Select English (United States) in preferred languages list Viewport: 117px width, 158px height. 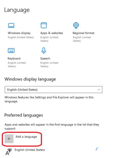[x=30, y=150]
